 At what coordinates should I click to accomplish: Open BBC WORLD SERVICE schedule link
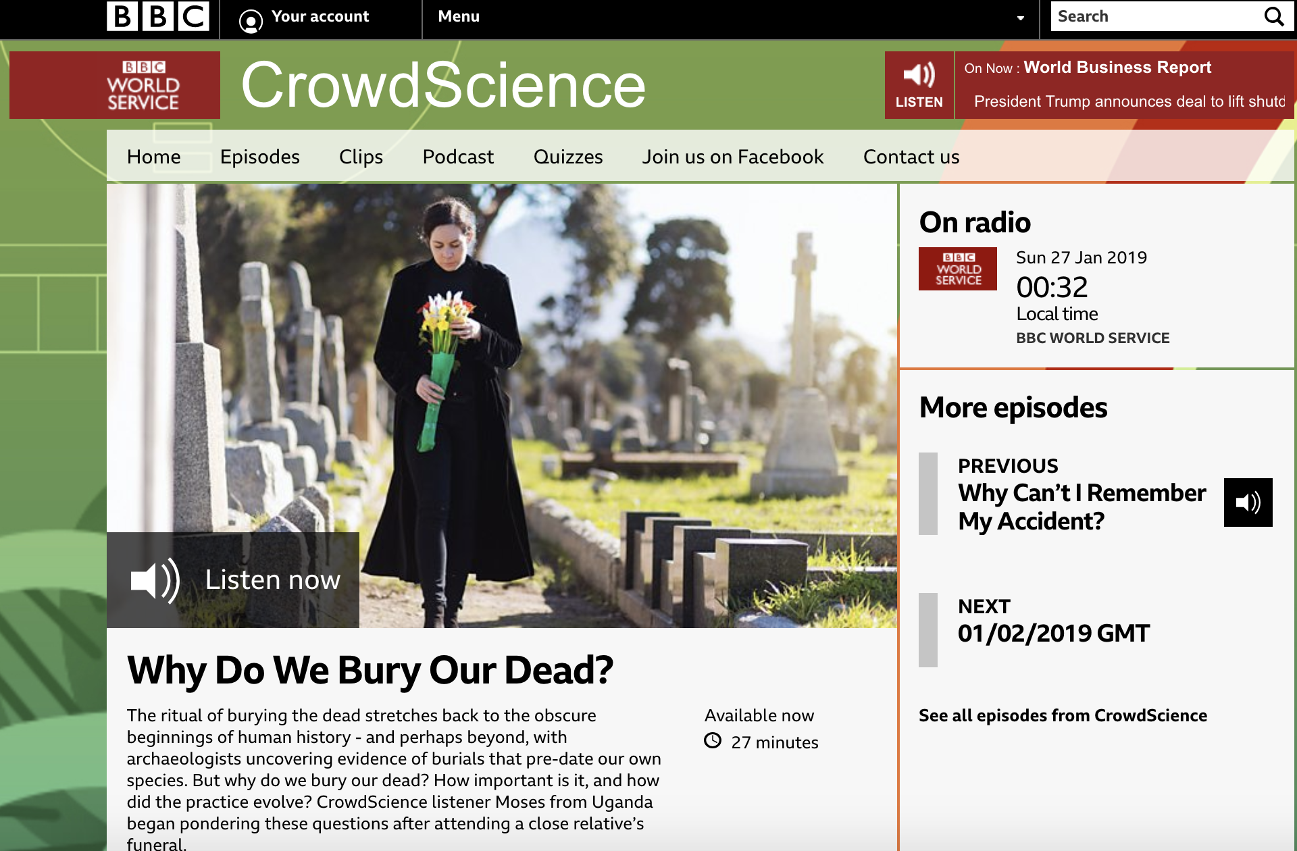coord(1093,338)
